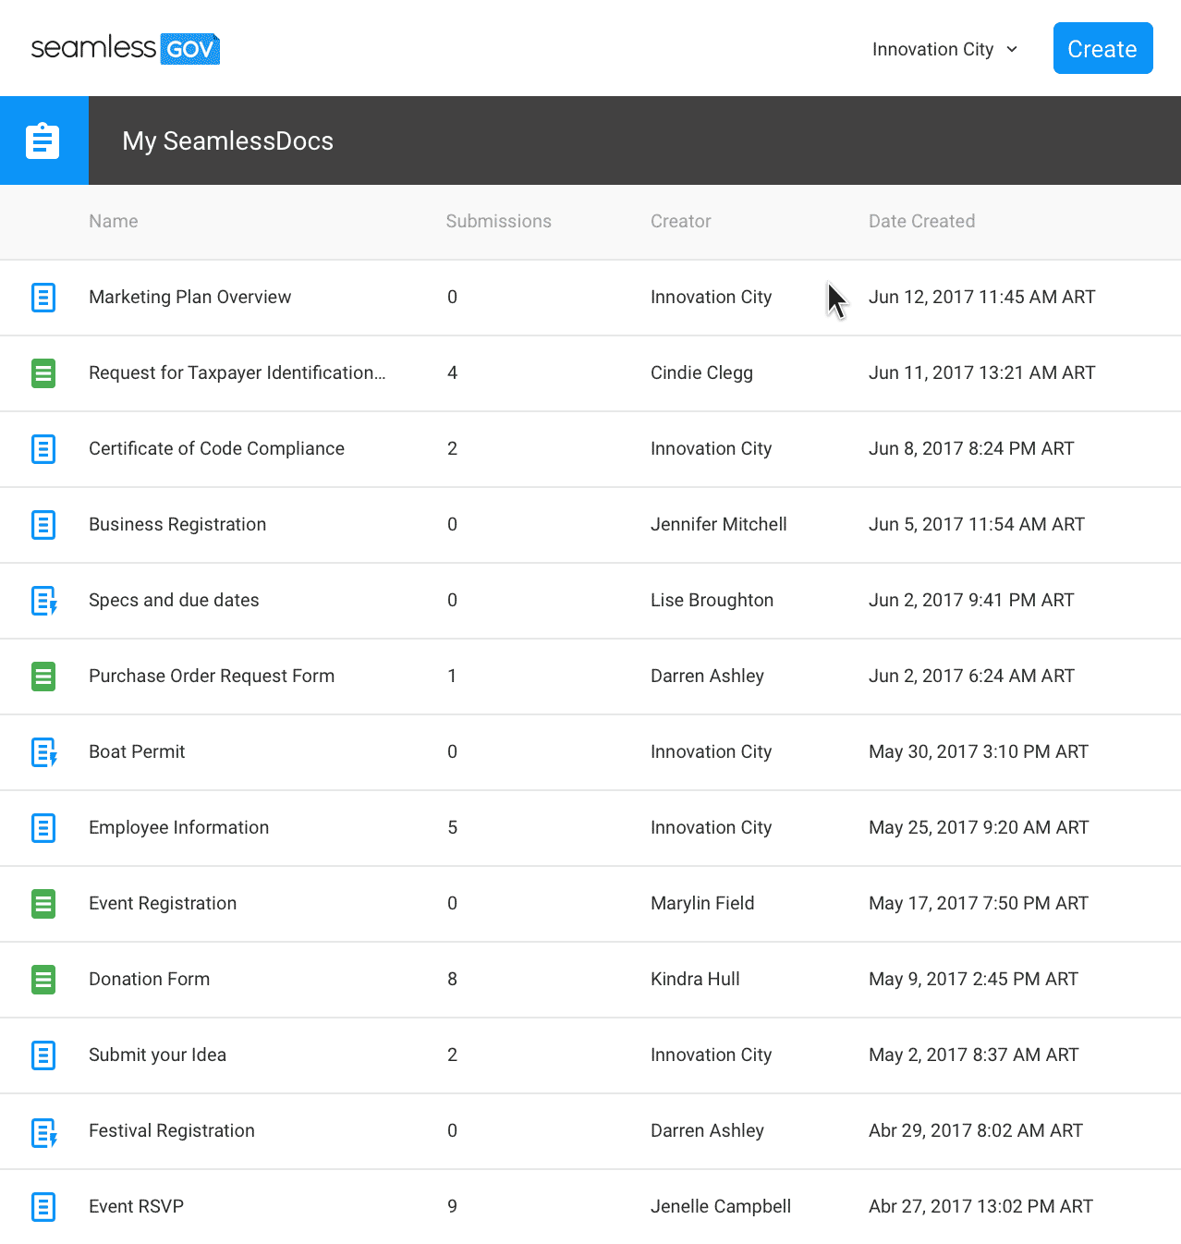
Task: Click creator Kindra Hull
Action: 695,979
